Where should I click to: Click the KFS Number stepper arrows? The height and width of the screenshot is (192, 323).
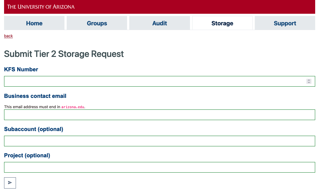coord(309,81)
